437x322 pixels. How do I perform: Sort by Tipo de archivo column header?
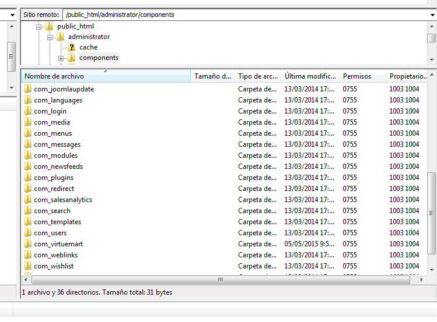click(x=257, y=76)
